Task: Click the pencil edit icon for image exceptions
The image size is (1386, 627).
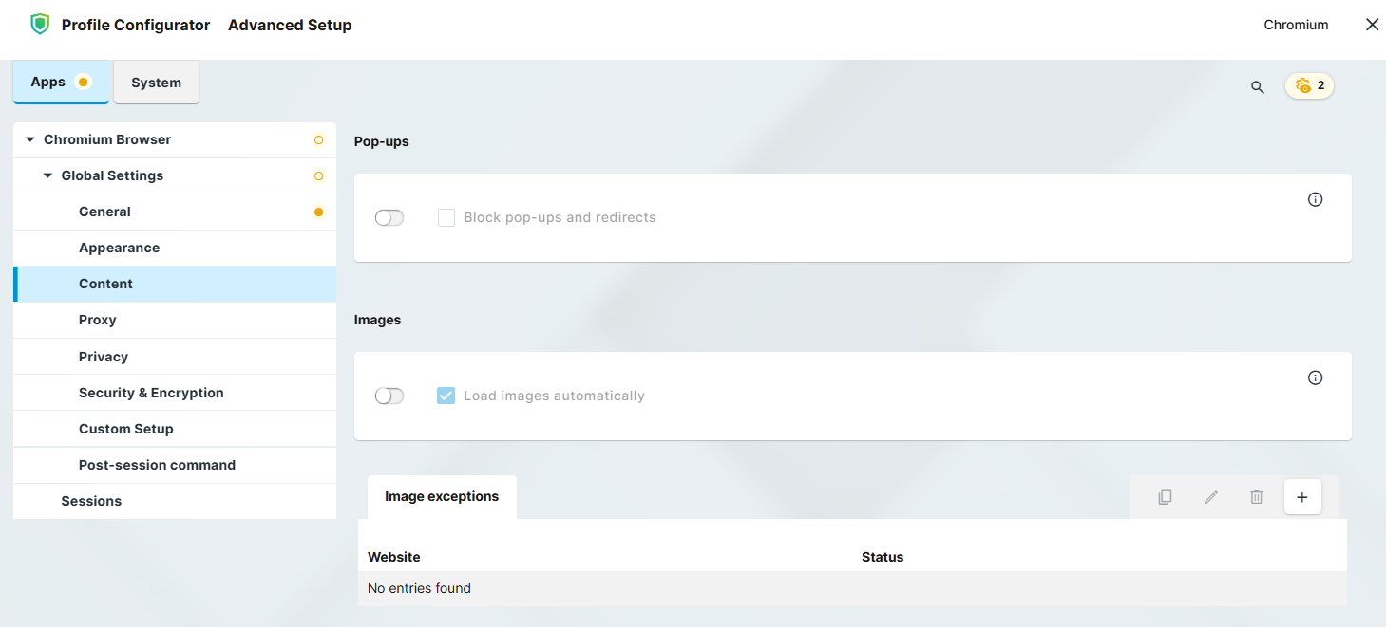Action: tap(1210, 497)
